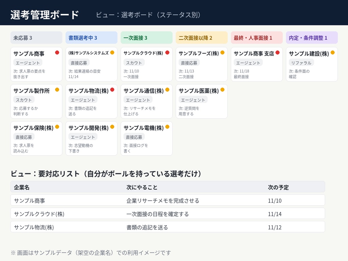Screen dimensions: 348x261
Task: Click the orange status dot on (株)サンプルシステムズ card
Action: (x=112, y=53)
